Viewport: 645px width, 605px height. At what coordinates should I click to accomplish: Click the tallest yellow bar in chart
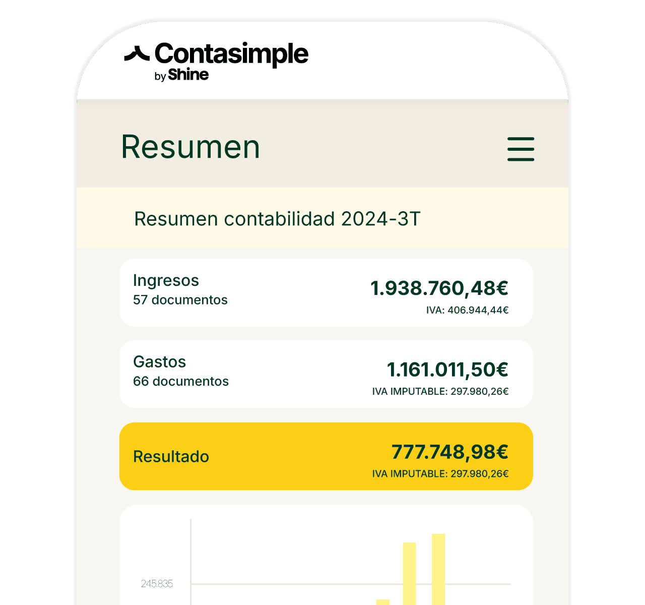point(438,569)
